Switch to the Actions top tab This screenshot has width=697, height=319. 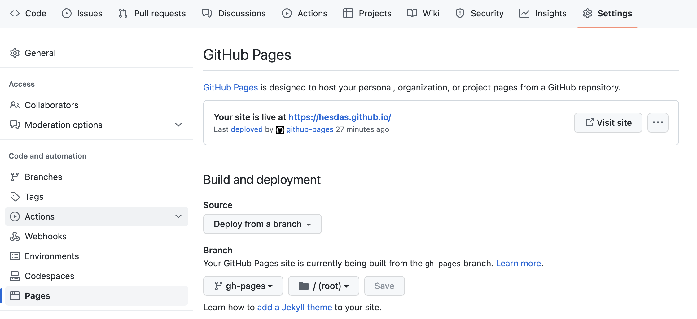click(305, 13)
